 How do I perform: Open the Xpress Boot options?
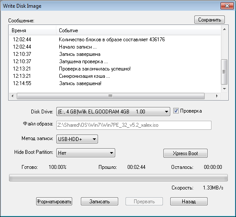(x=185, y=153)
